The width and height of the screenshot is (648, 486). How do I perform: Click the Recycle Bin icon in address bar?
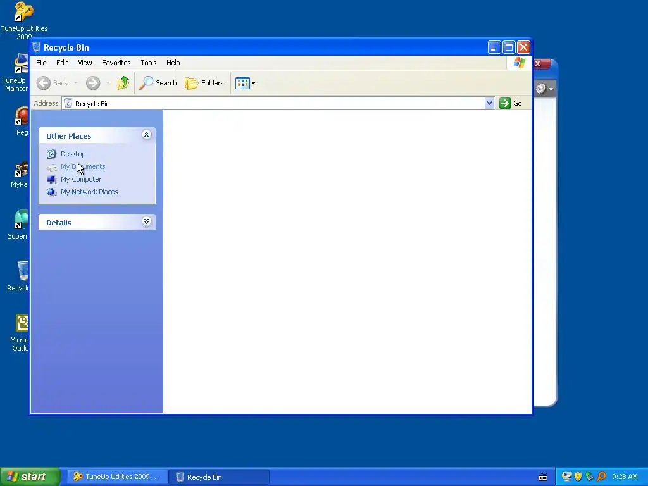point(68,103)
